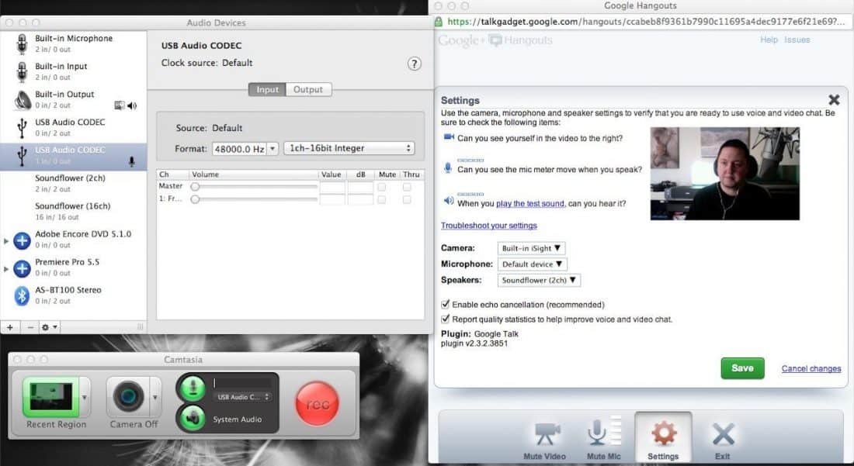
Task: Click the Exit X icon in Hangouts
Action: pyautogui.click(x=723, y=434)
